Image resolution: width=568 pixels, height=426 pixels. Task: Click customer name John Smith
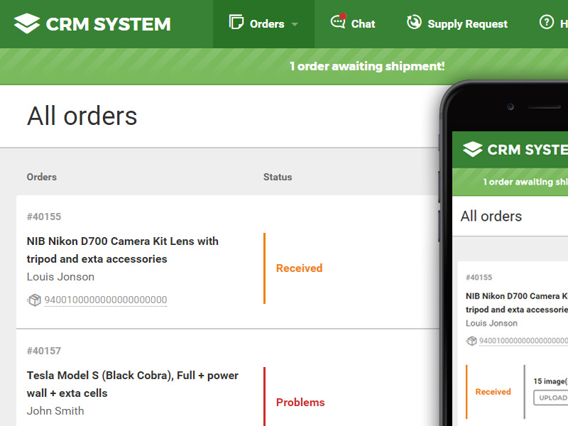click(x=55, y=411)
